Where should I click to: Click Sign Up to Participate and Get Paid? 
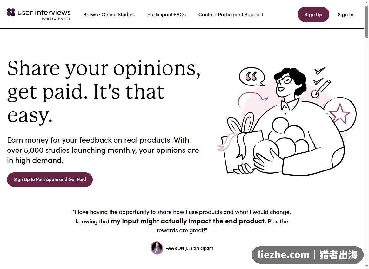50,180
